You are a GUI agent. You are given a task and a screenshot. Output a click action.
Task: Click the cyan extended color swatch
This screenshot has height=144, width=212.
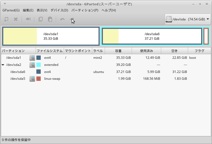point(39,65)
